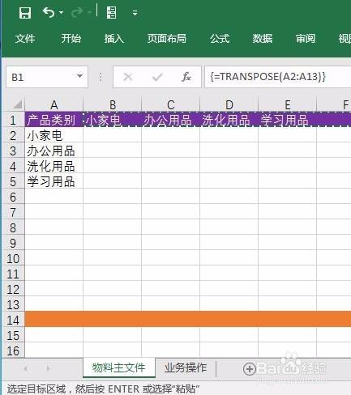Image resolution: width=351 pixels, height=395 pixels.
Task: Click the Enter checkmark in formula bar
Action: (157, 77)
